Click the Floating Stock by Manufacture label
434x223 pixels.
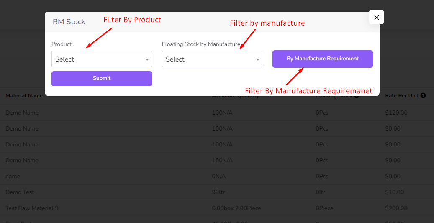point(201,44)
